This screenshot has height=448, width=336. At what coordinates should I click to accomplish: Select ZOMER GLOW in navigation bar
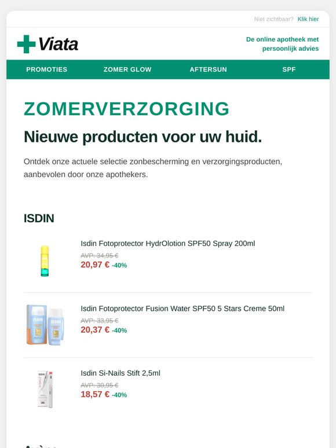(127, 69)
